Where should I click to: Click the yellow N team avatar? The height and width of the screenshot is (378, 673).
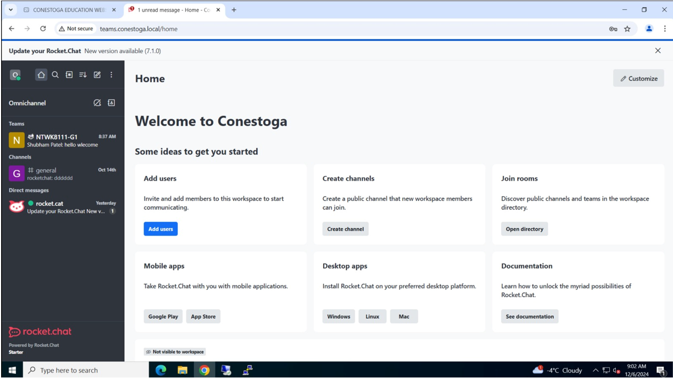click(x=17, y=140)
